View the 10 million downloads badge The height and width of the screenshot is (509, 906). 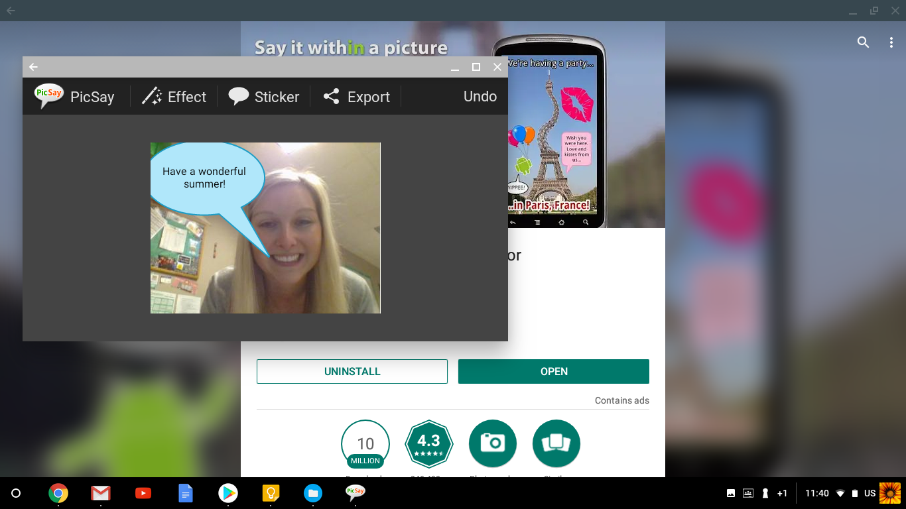pos(365,444)
